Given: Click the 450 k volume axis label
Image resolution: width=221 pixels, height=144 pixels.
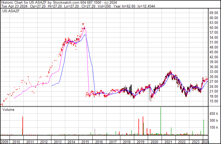Looking at the screenshot, I should pos(214,114).
